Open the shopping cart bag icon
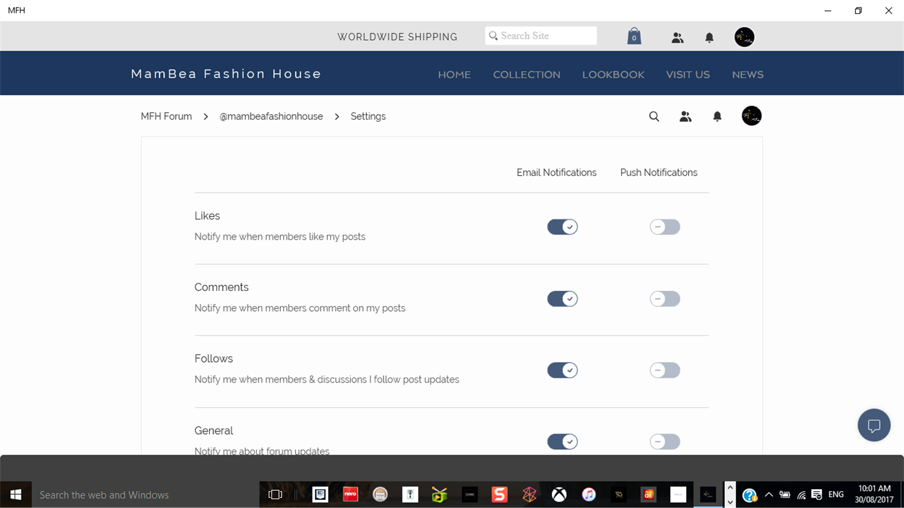The width and height of the screenshot is (904, 508). 634,36
